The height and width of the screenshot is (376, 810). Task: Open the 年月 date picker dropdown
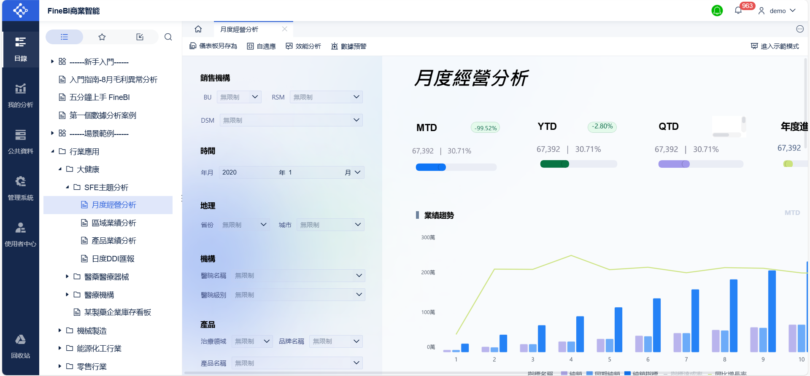tap(291, 172)
